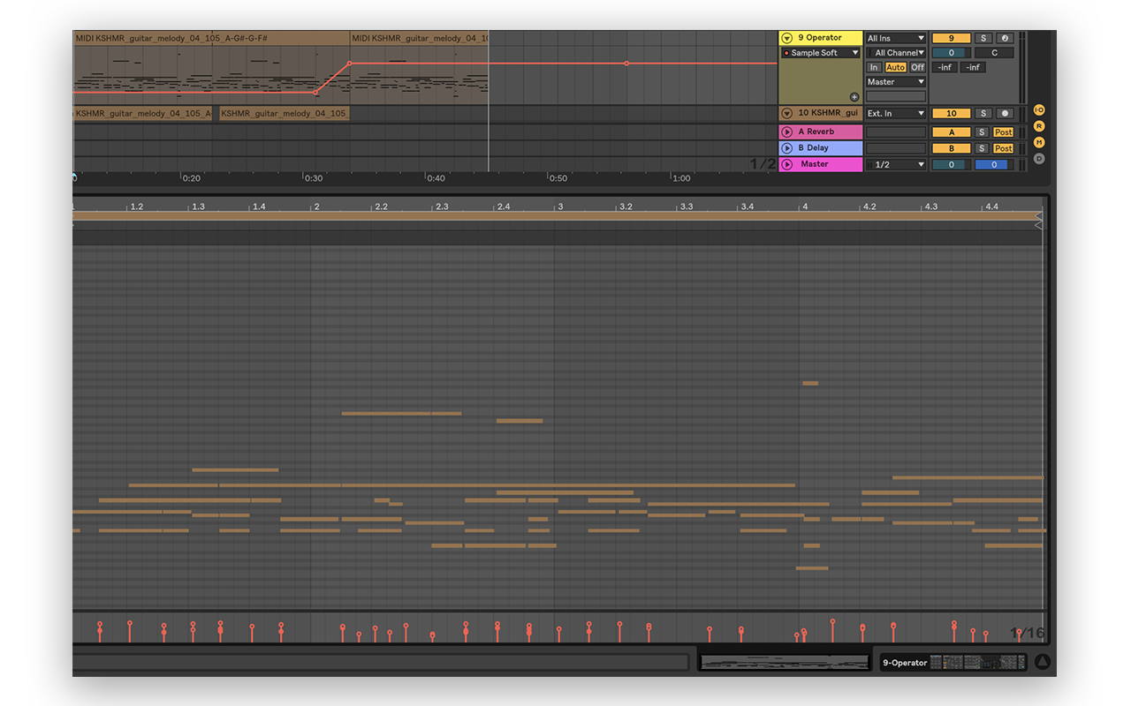Select the lowest note near bar 4
Image resolution: width=1131 pixels, height=706 pixels.
pyautogui.click(x=812, y=568)
